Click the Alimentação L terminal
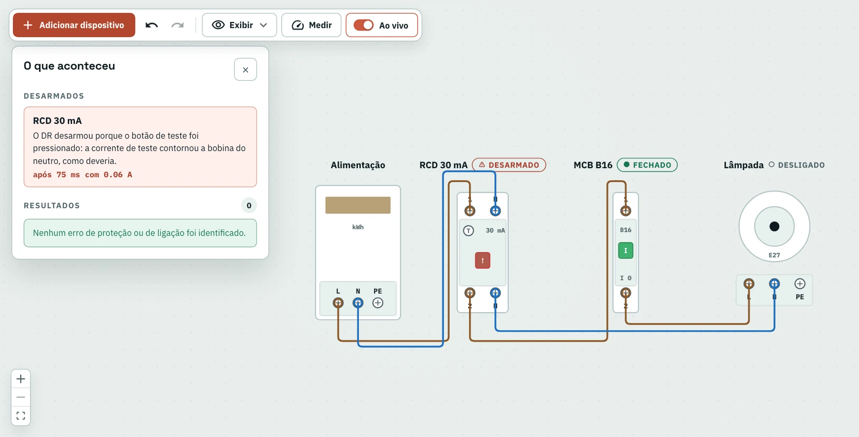Viewport: 859px width, 437px height. point(338,303)
